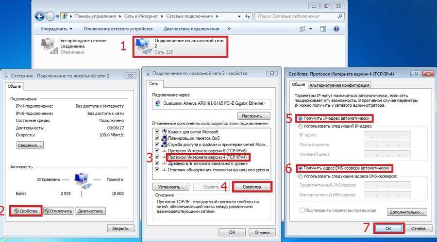Click the change view icon in toolbar
This screenshot has height=242, width=437.
[303, 29]
